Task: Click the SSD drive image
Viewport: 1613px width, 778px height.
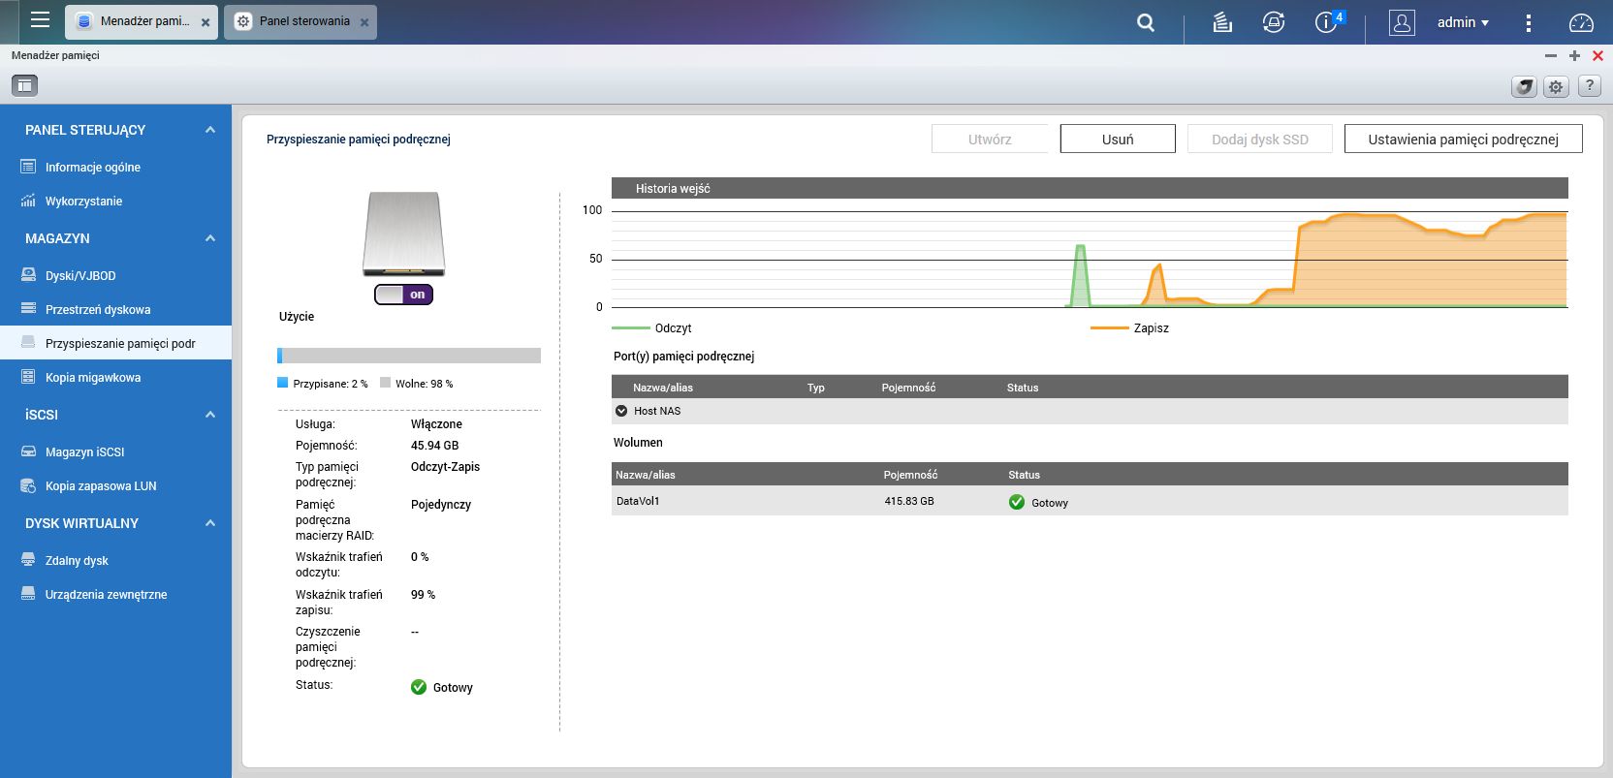Action: (x=403, y=233)
